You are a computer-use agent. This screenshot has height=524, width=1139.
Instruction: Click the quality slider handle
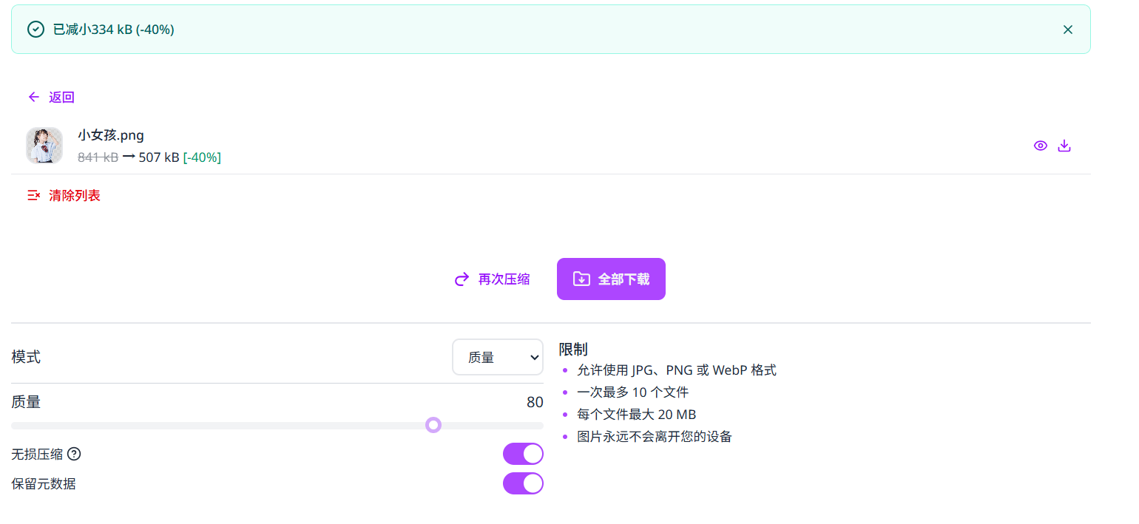click(433, 425)
